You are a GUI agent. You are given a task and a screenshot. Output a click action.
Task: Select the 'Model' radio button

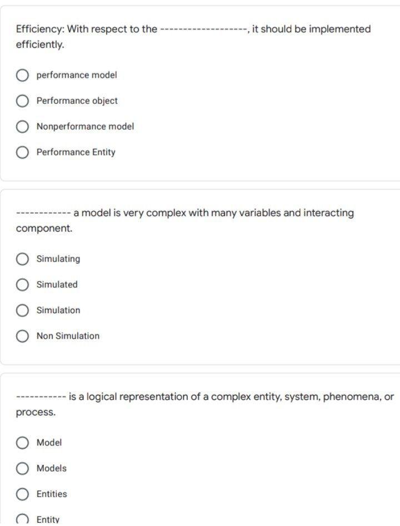pos(22,443)
